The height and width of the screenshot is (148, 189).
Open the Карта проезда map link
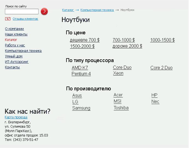[x=16, y=117]
